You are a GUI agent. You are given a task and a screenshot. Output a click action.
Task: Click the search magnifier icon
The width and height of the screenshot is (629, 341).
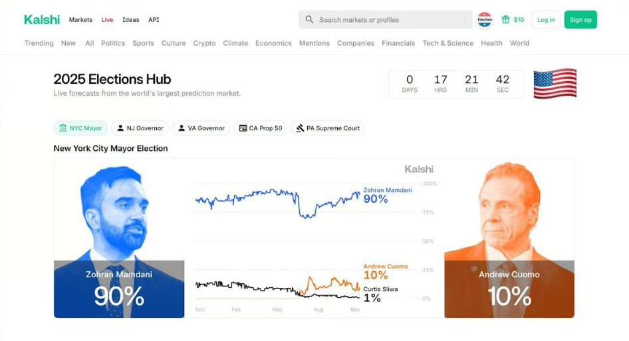(309, 20)
